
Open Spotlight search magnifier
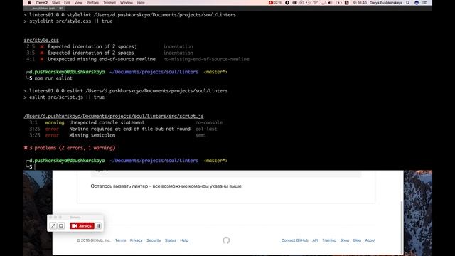pyautogui.click(x=407, y=3)
